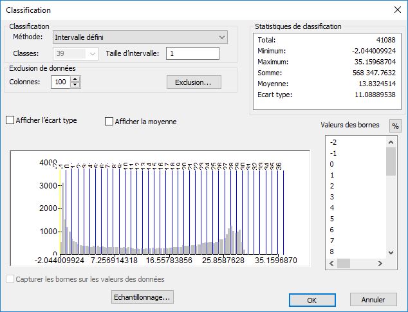
Task: Select break value 5 in the list
Action: 332,219
